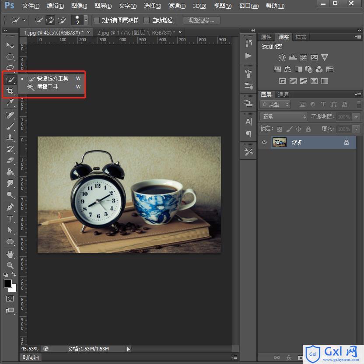
Task: Click the zoom percentage field
Action: (30, 349)
